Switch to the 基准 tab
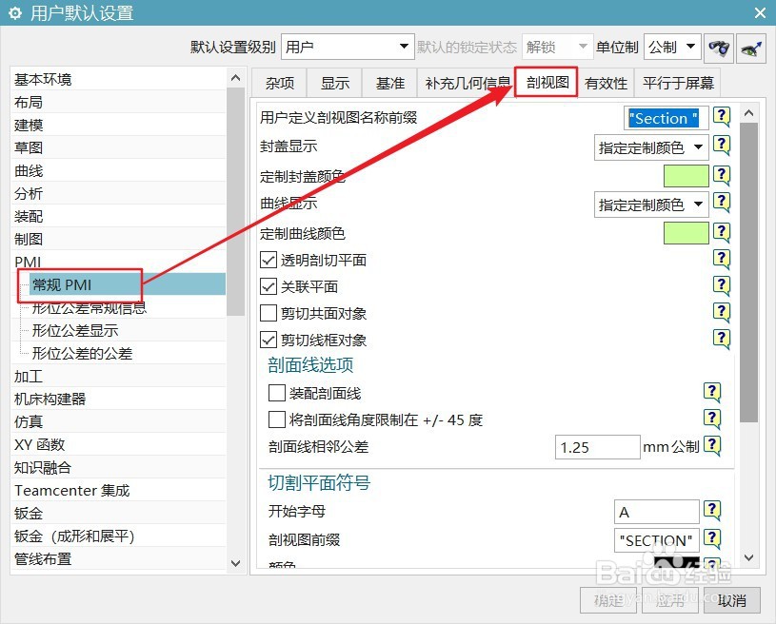The height and width of the screenshot is (624, 776). [390, 83]
